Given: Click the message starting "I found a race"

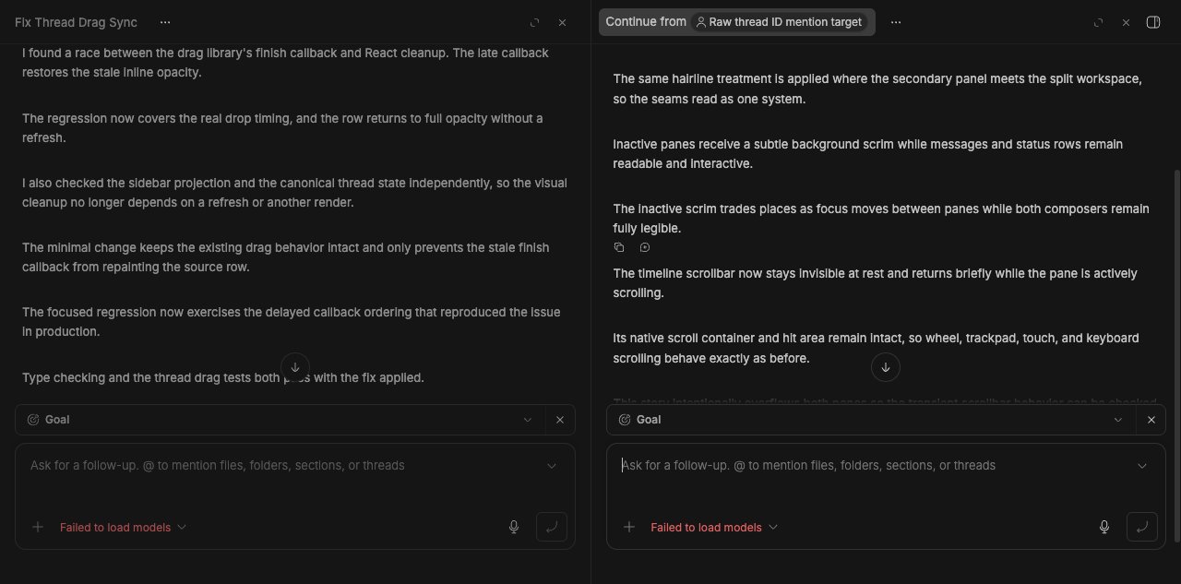Looking at the screenshot, I should pos(286,63).
